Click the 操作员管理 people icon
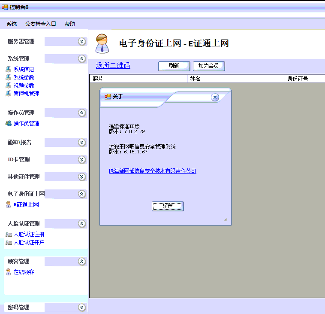Image resolution: width=325 pixels, height=314 pixels. tap(9, 123)
